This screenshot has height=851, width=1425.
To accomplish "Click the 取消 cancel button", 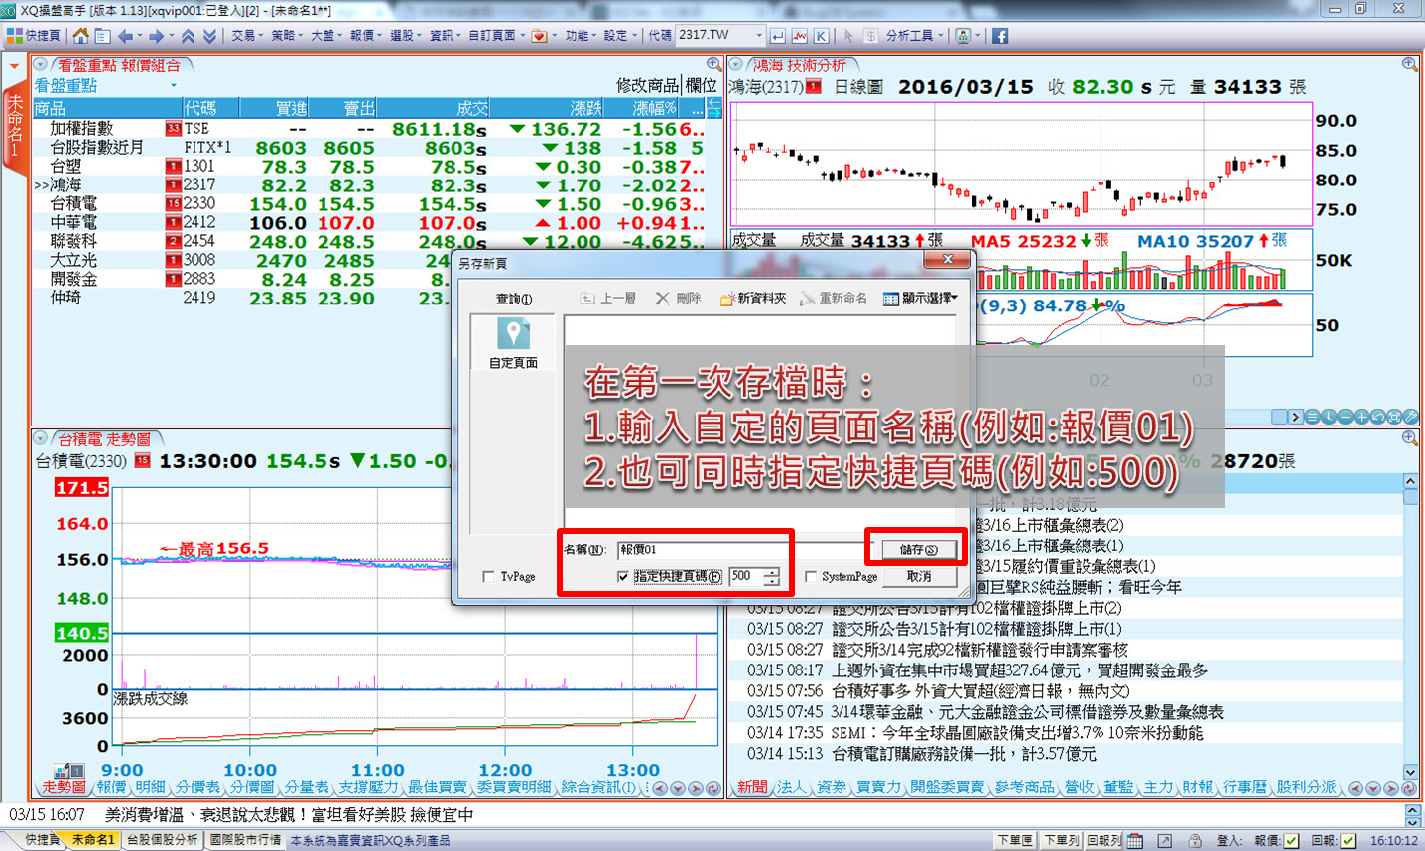I will (918, 576).
